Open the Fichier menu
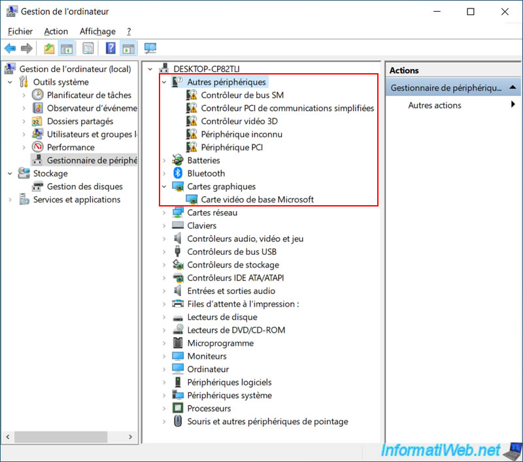This screenshot has width=523, height=462. click(x=20, y=31)
